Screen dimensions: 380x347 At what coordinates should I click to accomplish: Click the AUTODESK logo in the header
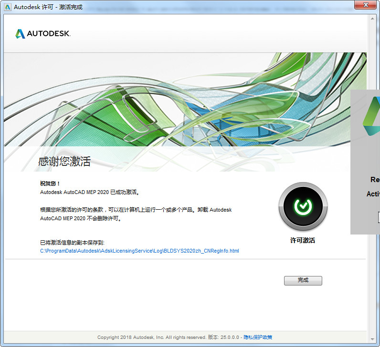(x=43, y=34)
